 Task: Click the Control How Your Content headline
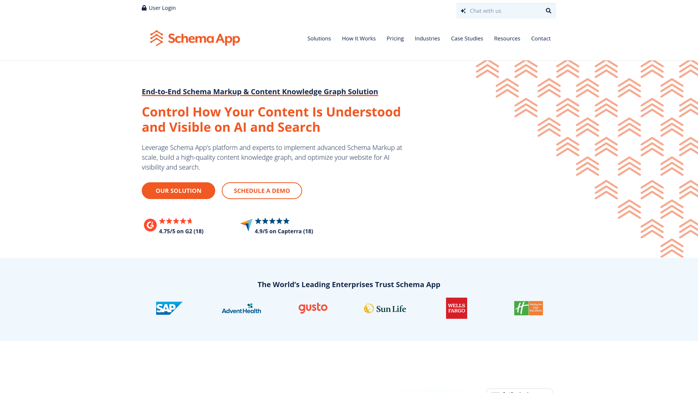pyautogui.click(x=271, y=120)
